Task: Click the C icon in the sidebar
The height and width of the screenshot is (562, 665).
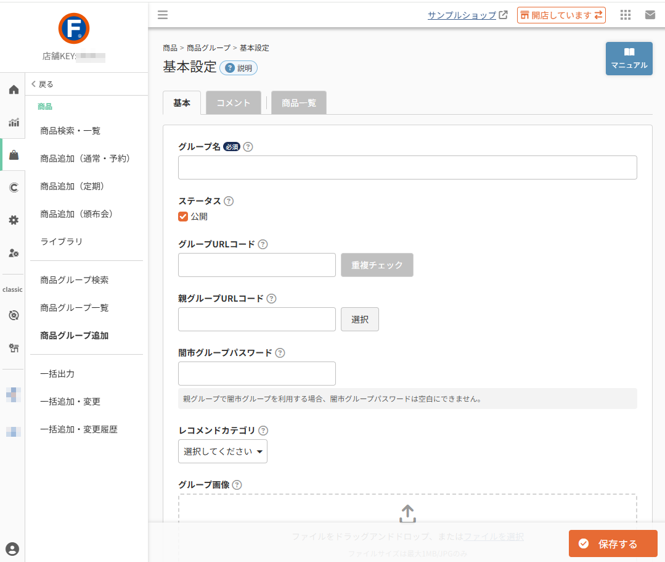Action: point(14,188)
